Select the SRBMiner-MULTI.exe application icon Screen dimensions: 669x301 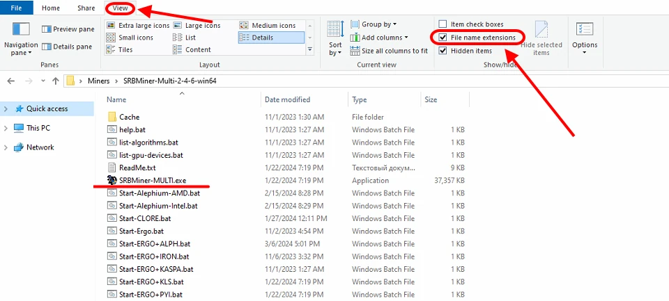(x=112, y=180)
